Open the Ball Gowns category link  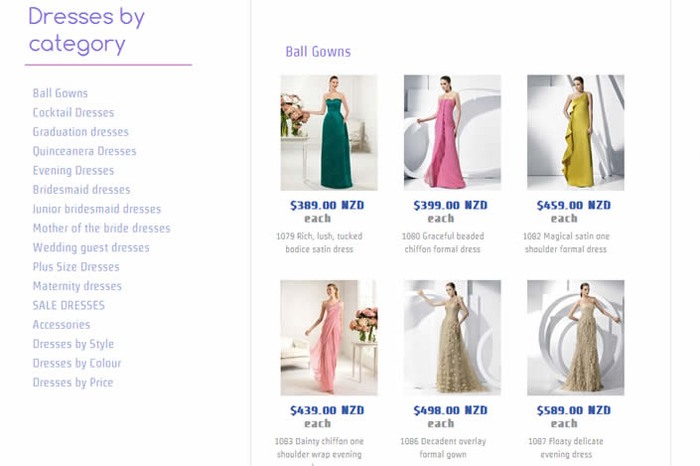pos(61,93)
